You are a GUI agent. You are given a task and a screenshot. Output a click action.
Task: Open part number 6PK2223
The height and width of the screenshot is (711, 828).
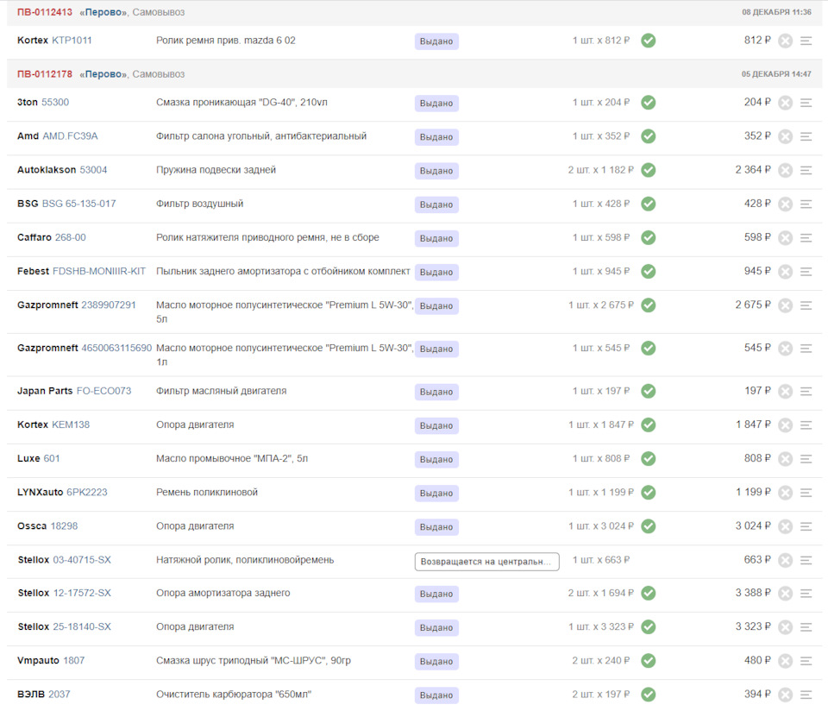[x=86, y=492]
